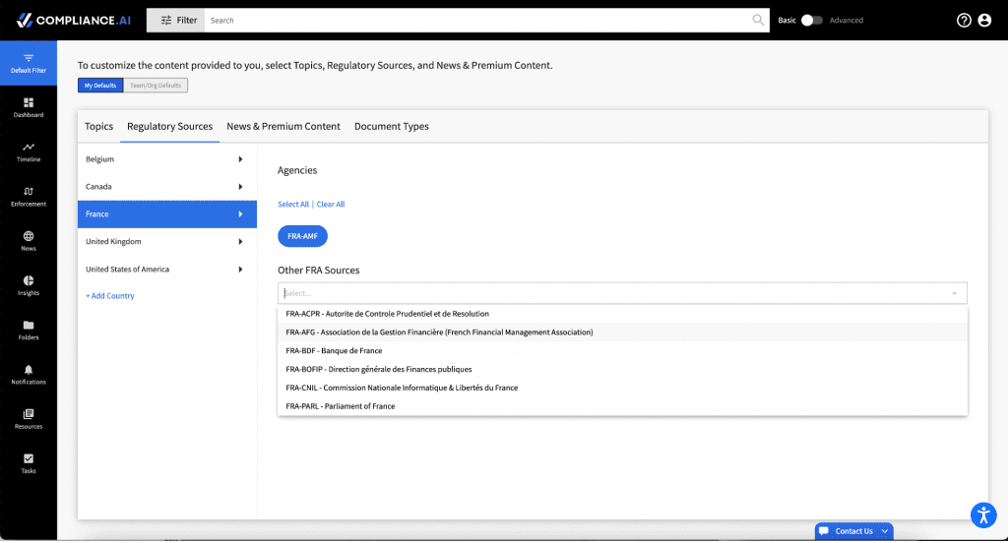Select the France country row
This screenshot has height=543, width=1008.
click(x=167, y=214)
